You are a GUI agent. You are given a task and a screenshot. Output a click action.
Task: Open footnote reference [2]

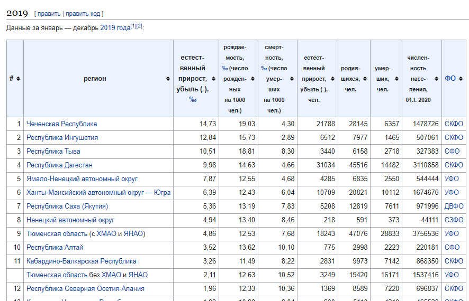click(x=139, y=26)
